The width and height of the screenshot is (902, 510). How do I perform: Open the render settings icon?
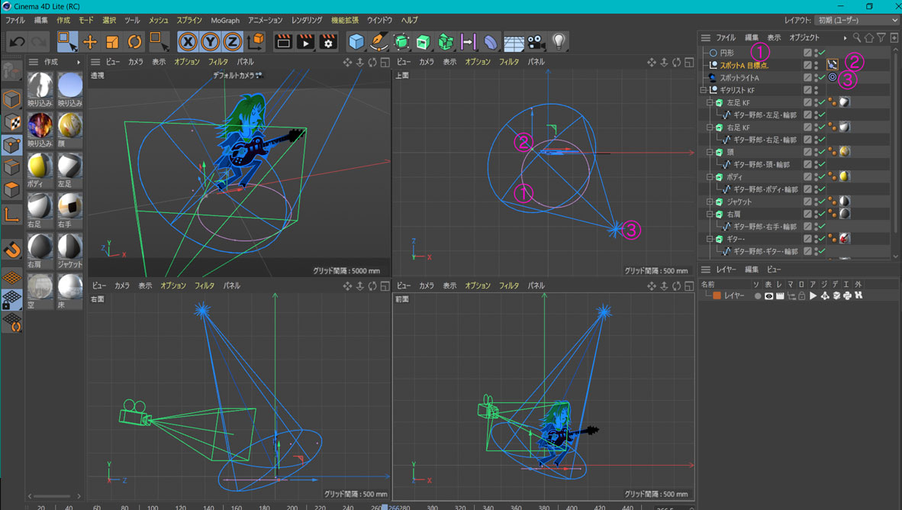coord(328,42)
